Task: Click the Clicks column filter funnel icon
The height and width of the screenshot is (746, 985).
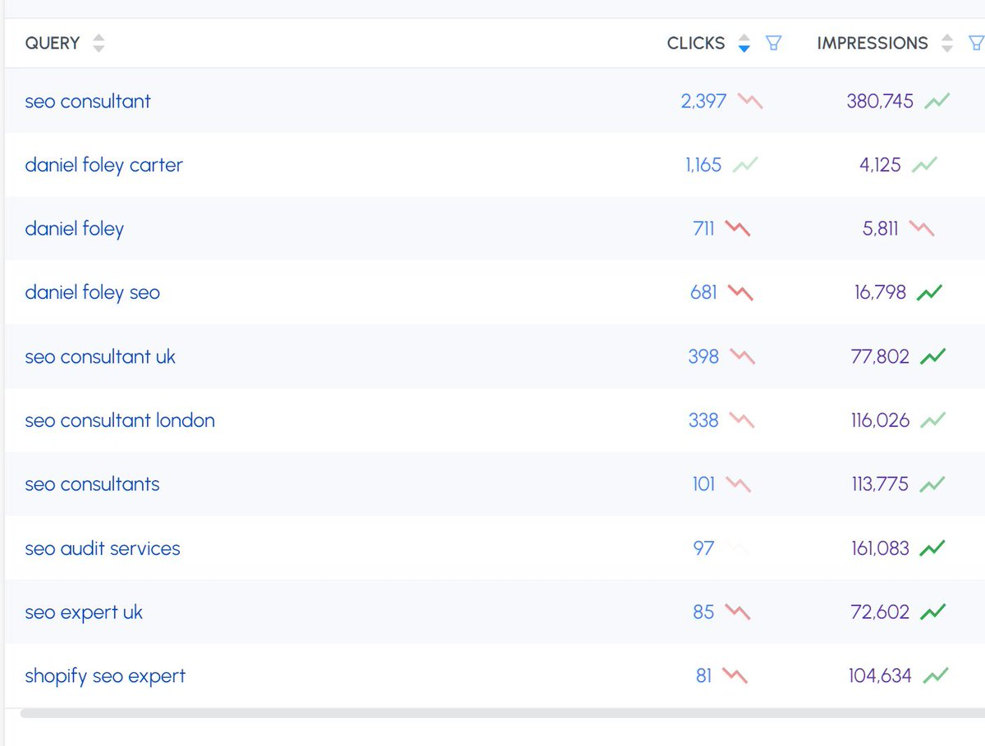Action: pos(773,43)
